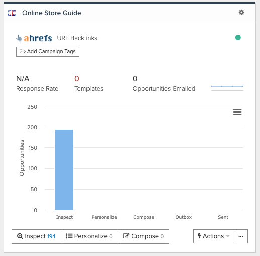Image resolution: width=260 pixels, height=256 pixels.
Task: Click the blue Inspect bar in chart
Action: 64,169
